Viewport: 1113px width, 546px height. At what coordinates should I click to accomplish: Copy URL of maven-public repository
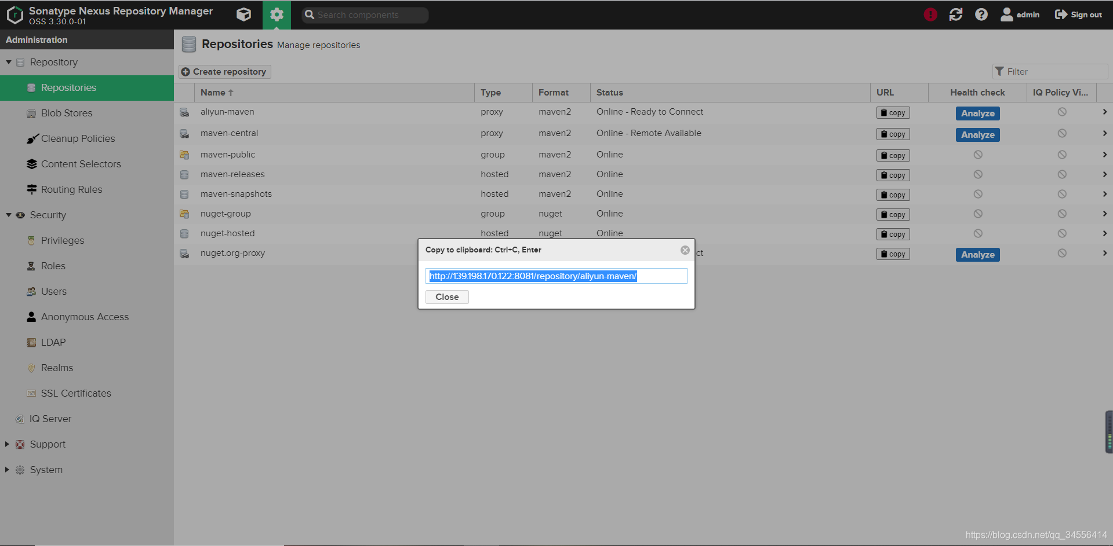click(x=893, y=156)
